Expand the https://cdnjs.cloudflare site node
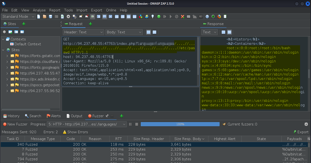This screenshot has height=163, width=311. [7, 62]
